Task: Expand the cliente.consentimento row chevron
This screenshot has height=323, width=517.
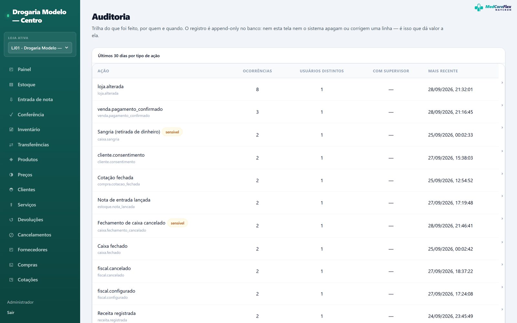Action: (502, 151)
